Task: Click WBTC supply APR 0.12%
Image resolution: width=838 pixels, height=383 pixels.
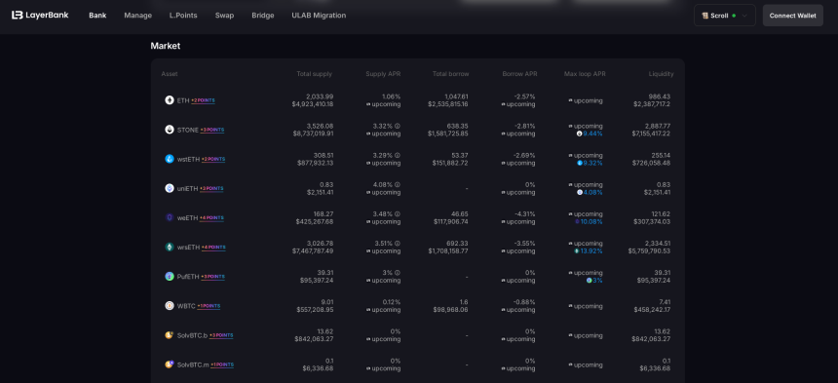Action: tap(391, 302)
